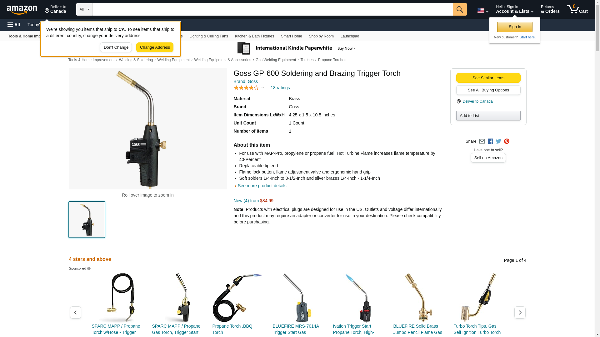
Task: Open the All hamburger menu
Action: tap(14, 25)
